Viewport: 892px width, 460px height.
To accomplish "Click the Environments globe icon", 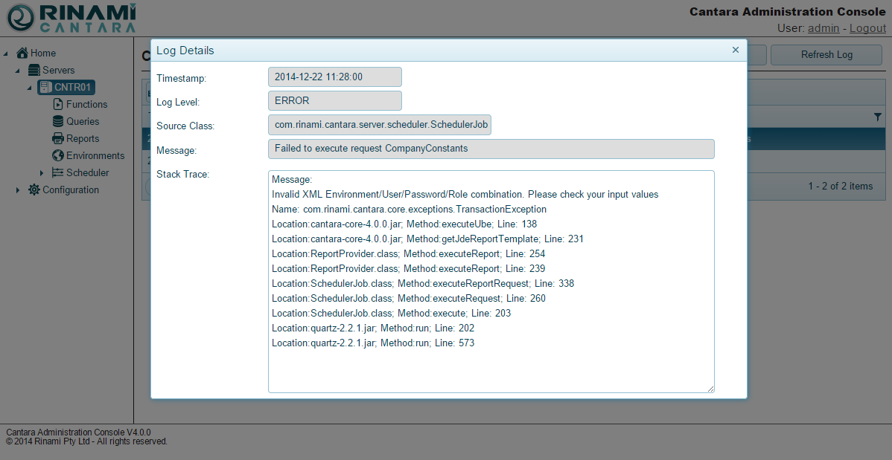I will point(58,156).
